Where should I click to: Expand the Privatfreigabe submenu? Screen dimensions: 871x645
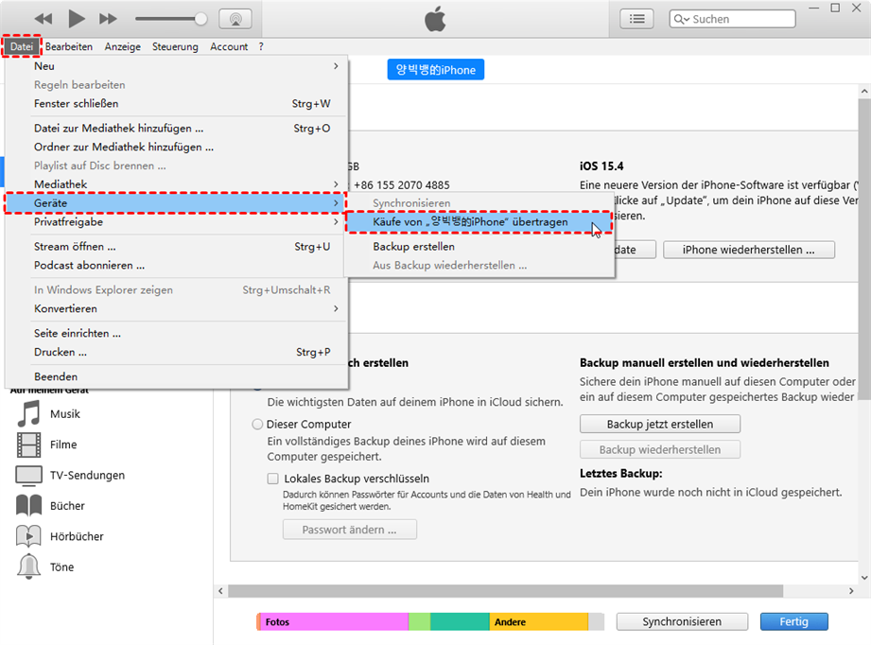click(x=176, y=222)
